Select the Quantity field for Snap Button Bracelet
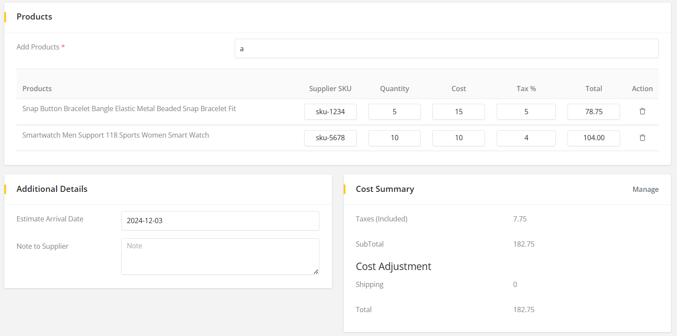The width and height of the screenshot is (677, 336). tap(394, 112)
